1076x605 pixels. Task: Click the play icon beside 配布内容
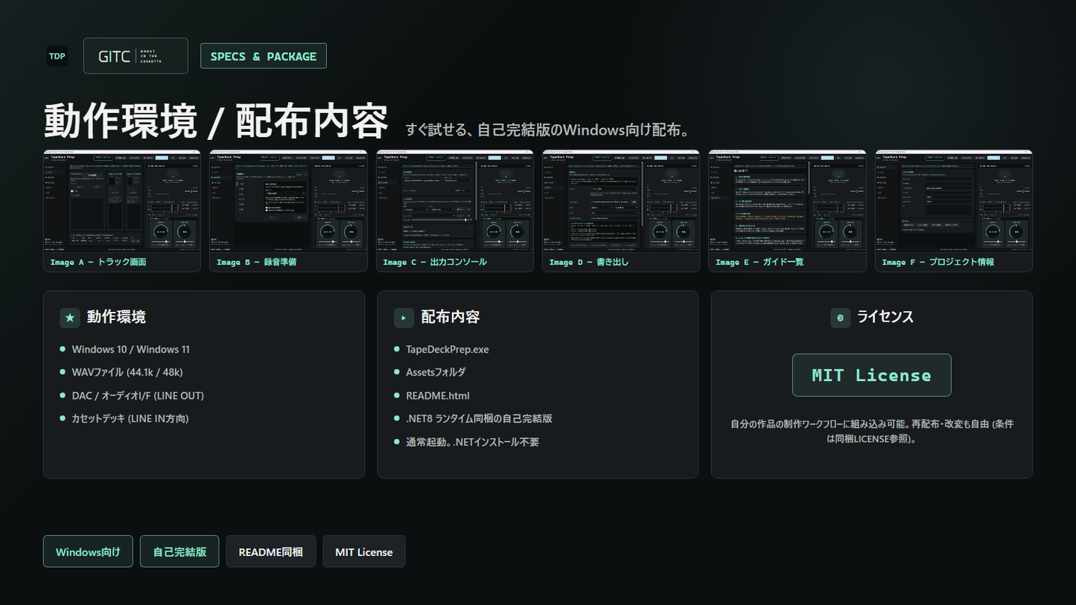pyautogui.click(x=404, y=318)
